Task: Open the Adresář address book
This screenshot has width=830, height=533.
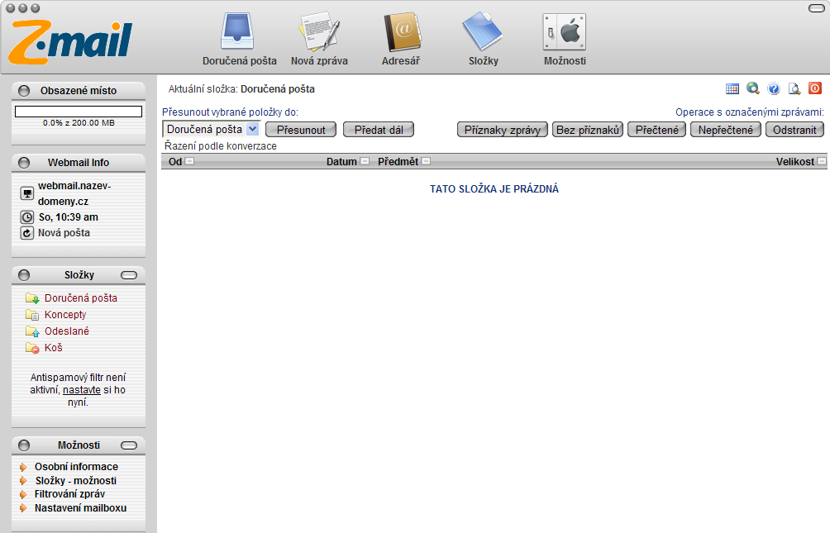Action: (403, 39)
